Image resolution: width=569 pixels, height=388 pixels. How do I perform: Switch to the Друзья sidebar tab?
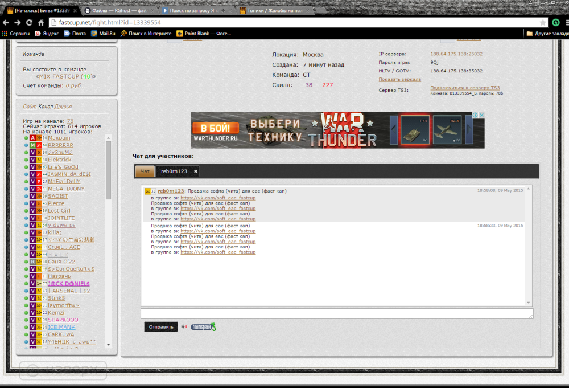click(63, 107)
